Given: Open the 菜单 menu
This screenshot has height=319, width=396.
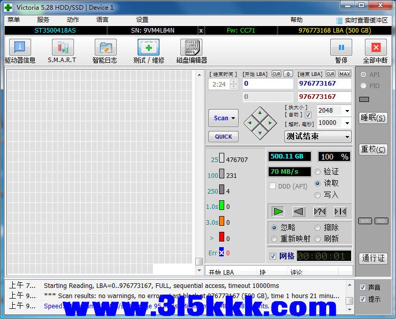Looking at the screenshot, I should (14, 20).
